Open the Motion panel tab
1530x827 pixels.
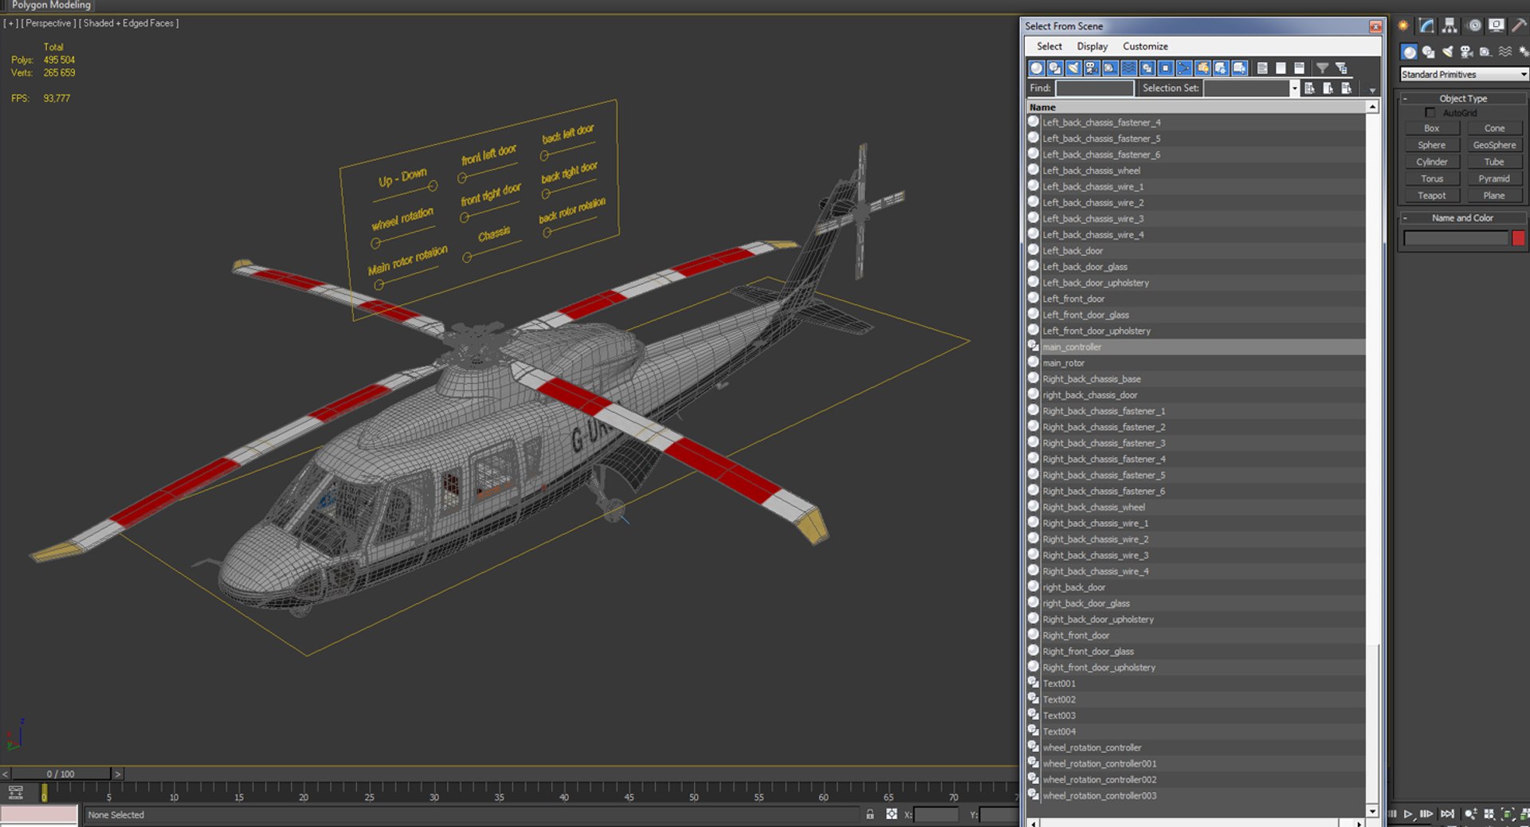click(x=1473, y=25)
